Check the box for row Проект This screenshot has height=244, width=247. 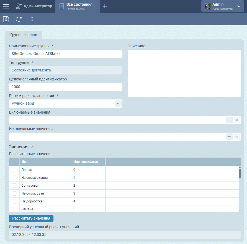tap(14, 170)
